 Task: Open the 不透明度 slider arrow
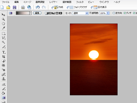pyautogui.click(x=108, y=13)
